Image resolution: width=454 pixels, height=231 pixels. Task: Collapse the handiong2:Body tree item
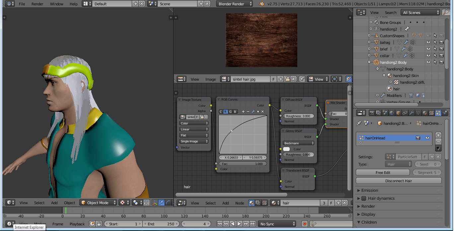(x=369, y=62)
